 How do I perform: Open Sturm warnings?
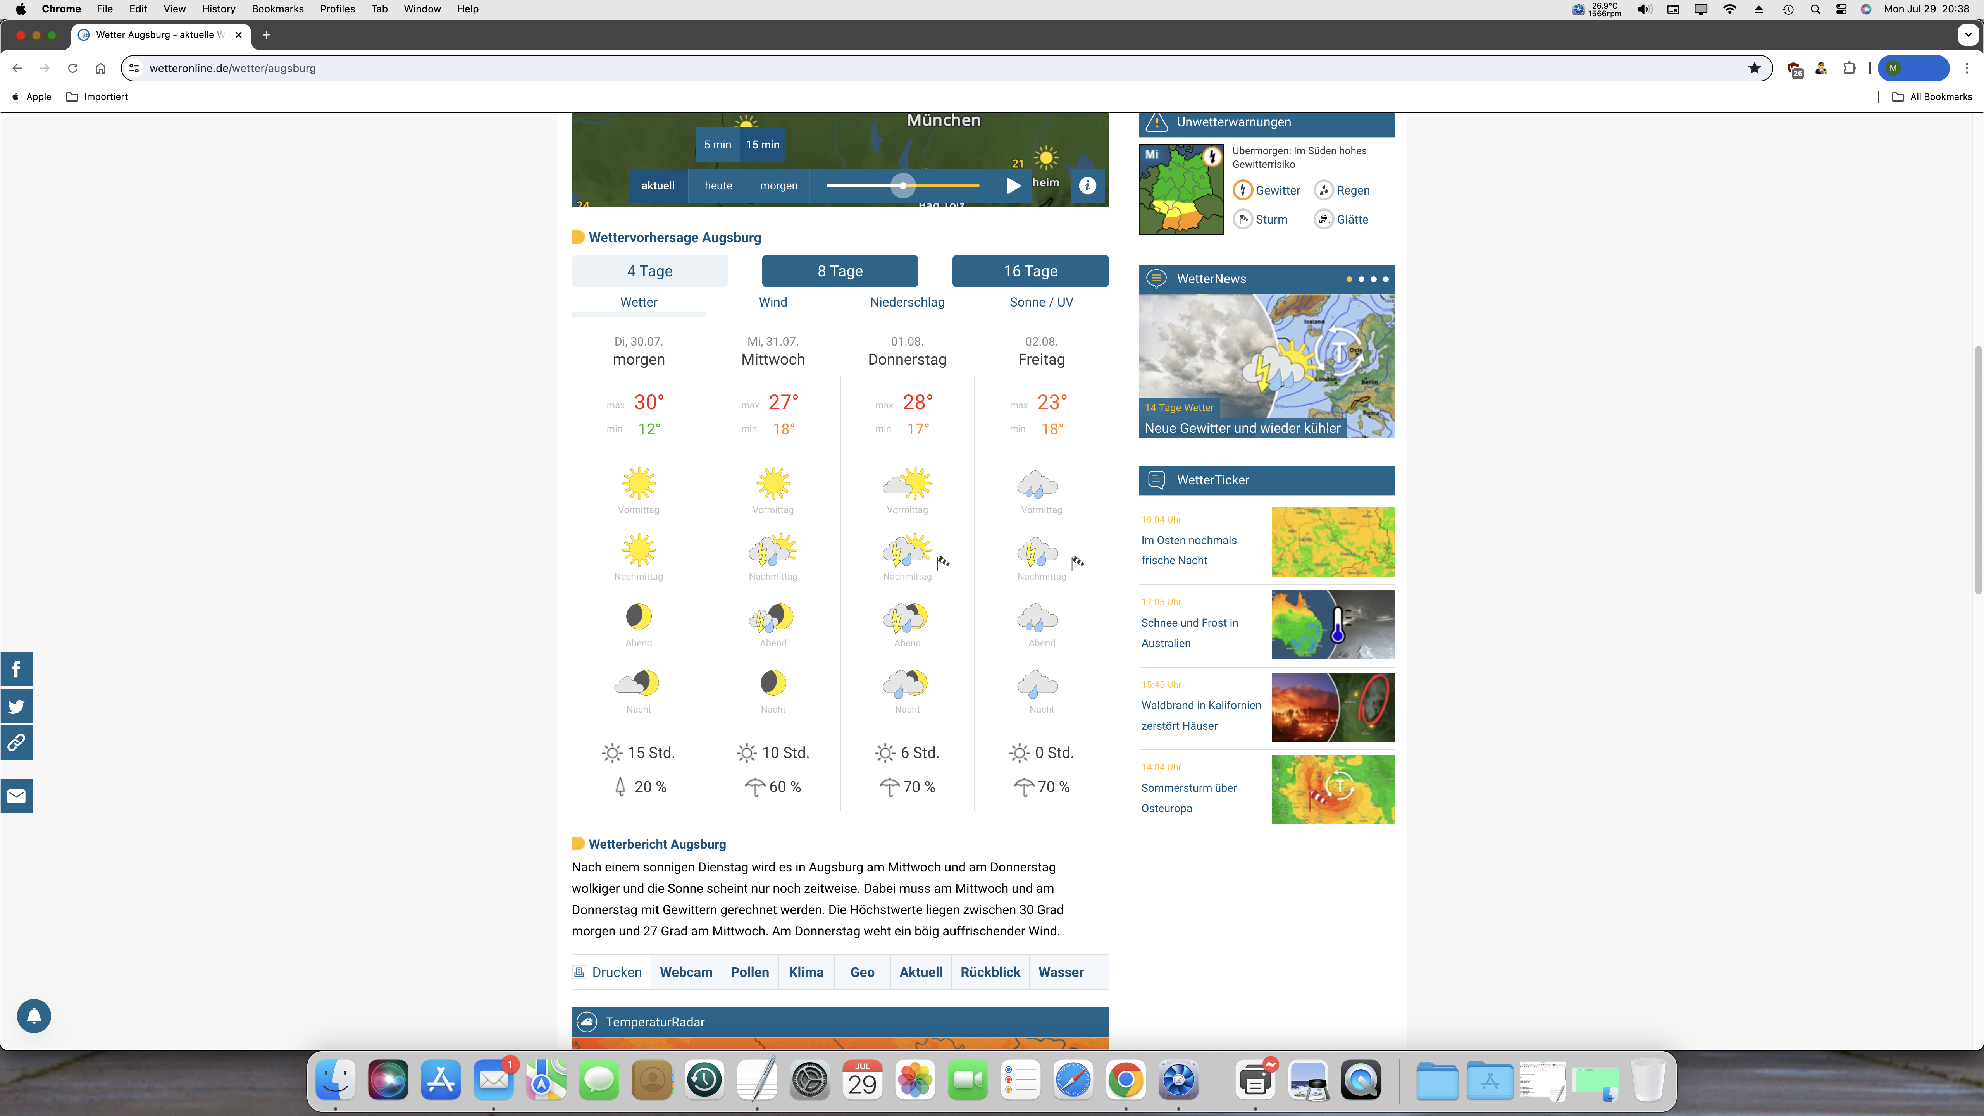1260,219
